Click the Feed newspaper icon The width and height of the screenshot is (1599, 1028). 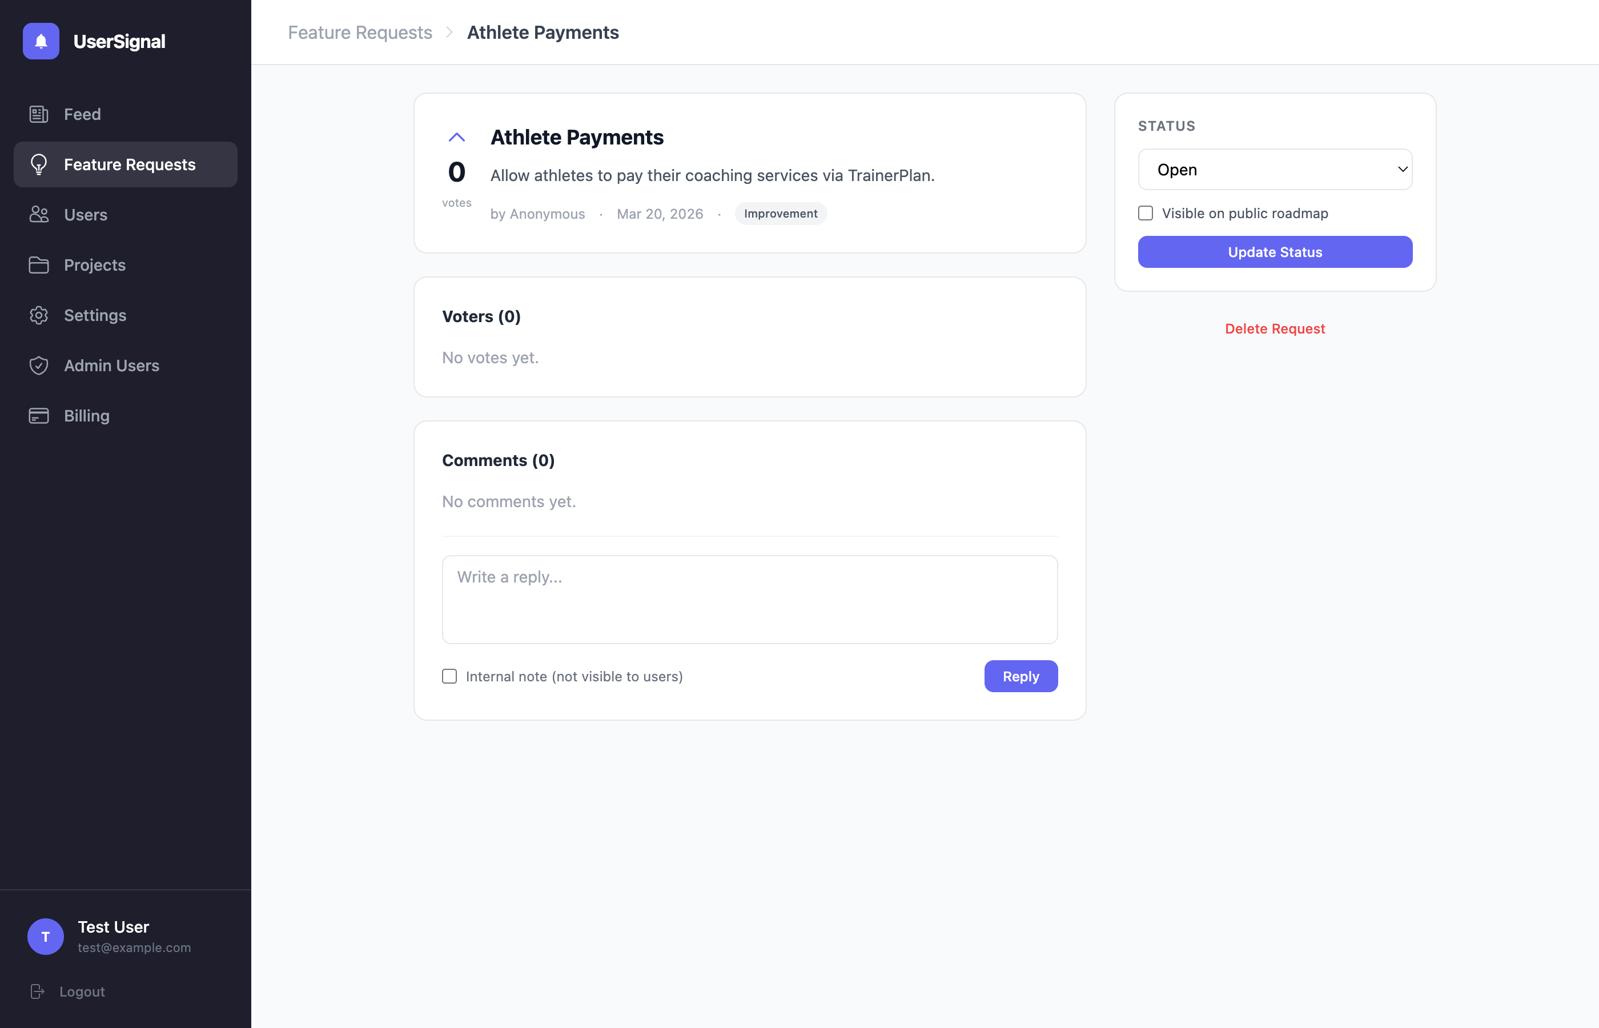pos(39,114)
